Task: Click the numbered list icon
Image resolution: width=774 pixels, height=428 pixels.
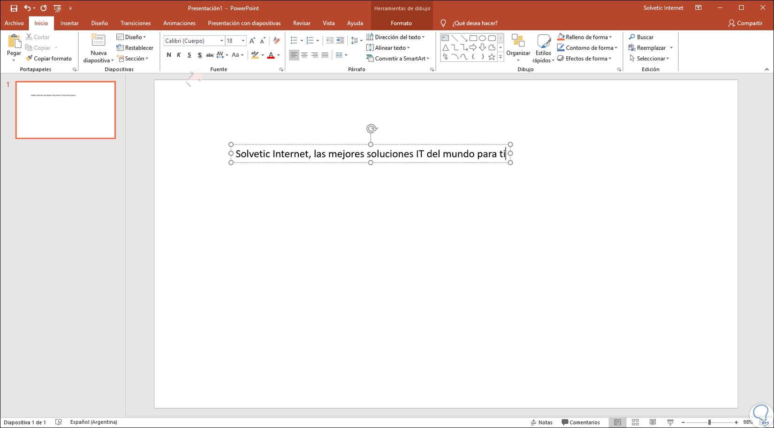Action: tap(310, 41)
